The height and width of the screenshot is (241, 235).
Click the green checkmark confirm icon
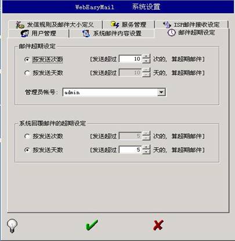coord(92,225)
